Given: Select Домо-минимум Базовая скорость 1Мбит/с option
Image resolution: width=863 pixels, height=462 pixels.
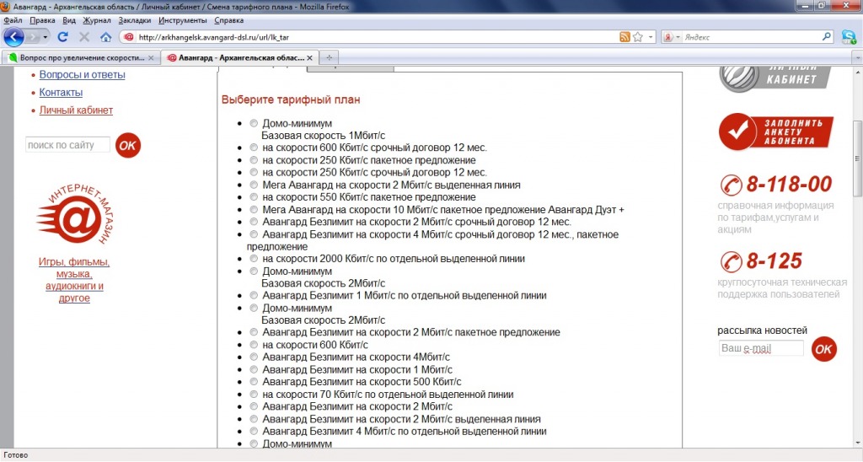Looking at the screenshot, I should point(253,123).
